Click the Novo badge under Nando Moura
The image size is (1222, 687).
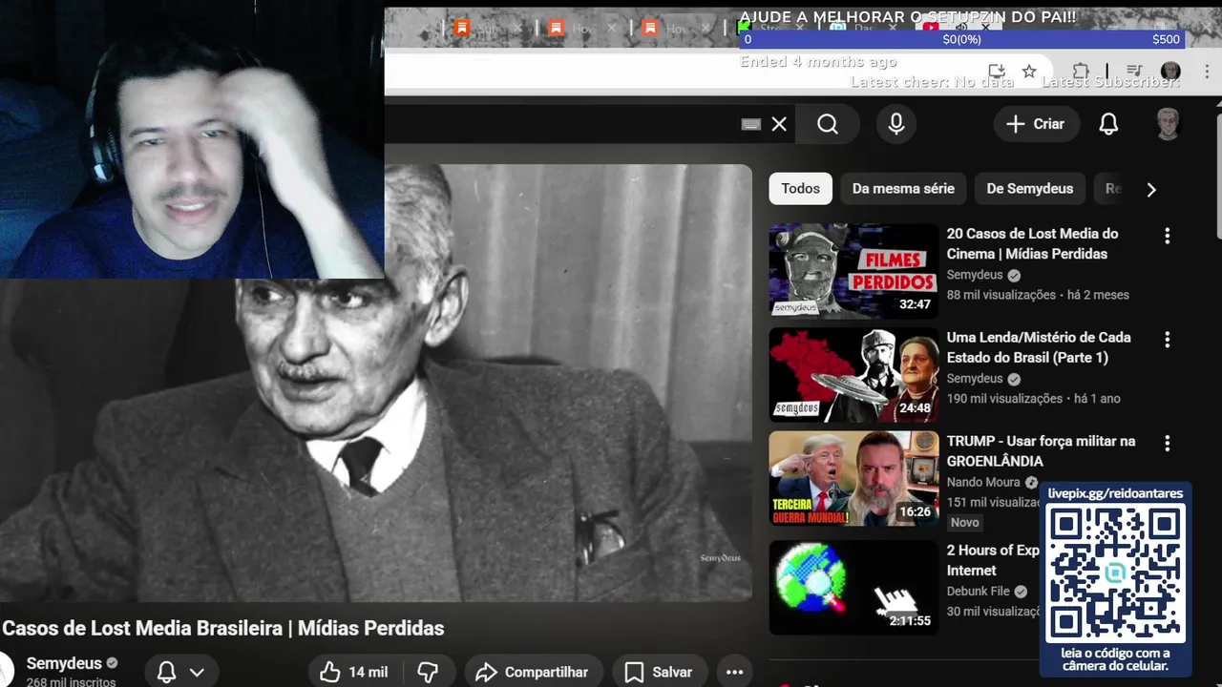pos(965,523)
